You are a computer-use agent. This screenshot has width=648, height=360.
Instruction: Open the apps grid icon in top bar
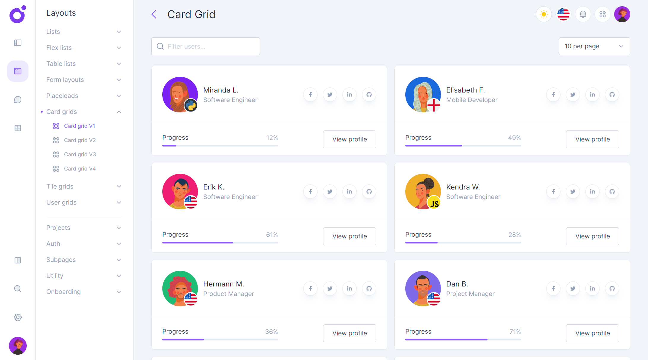point(602,14)
